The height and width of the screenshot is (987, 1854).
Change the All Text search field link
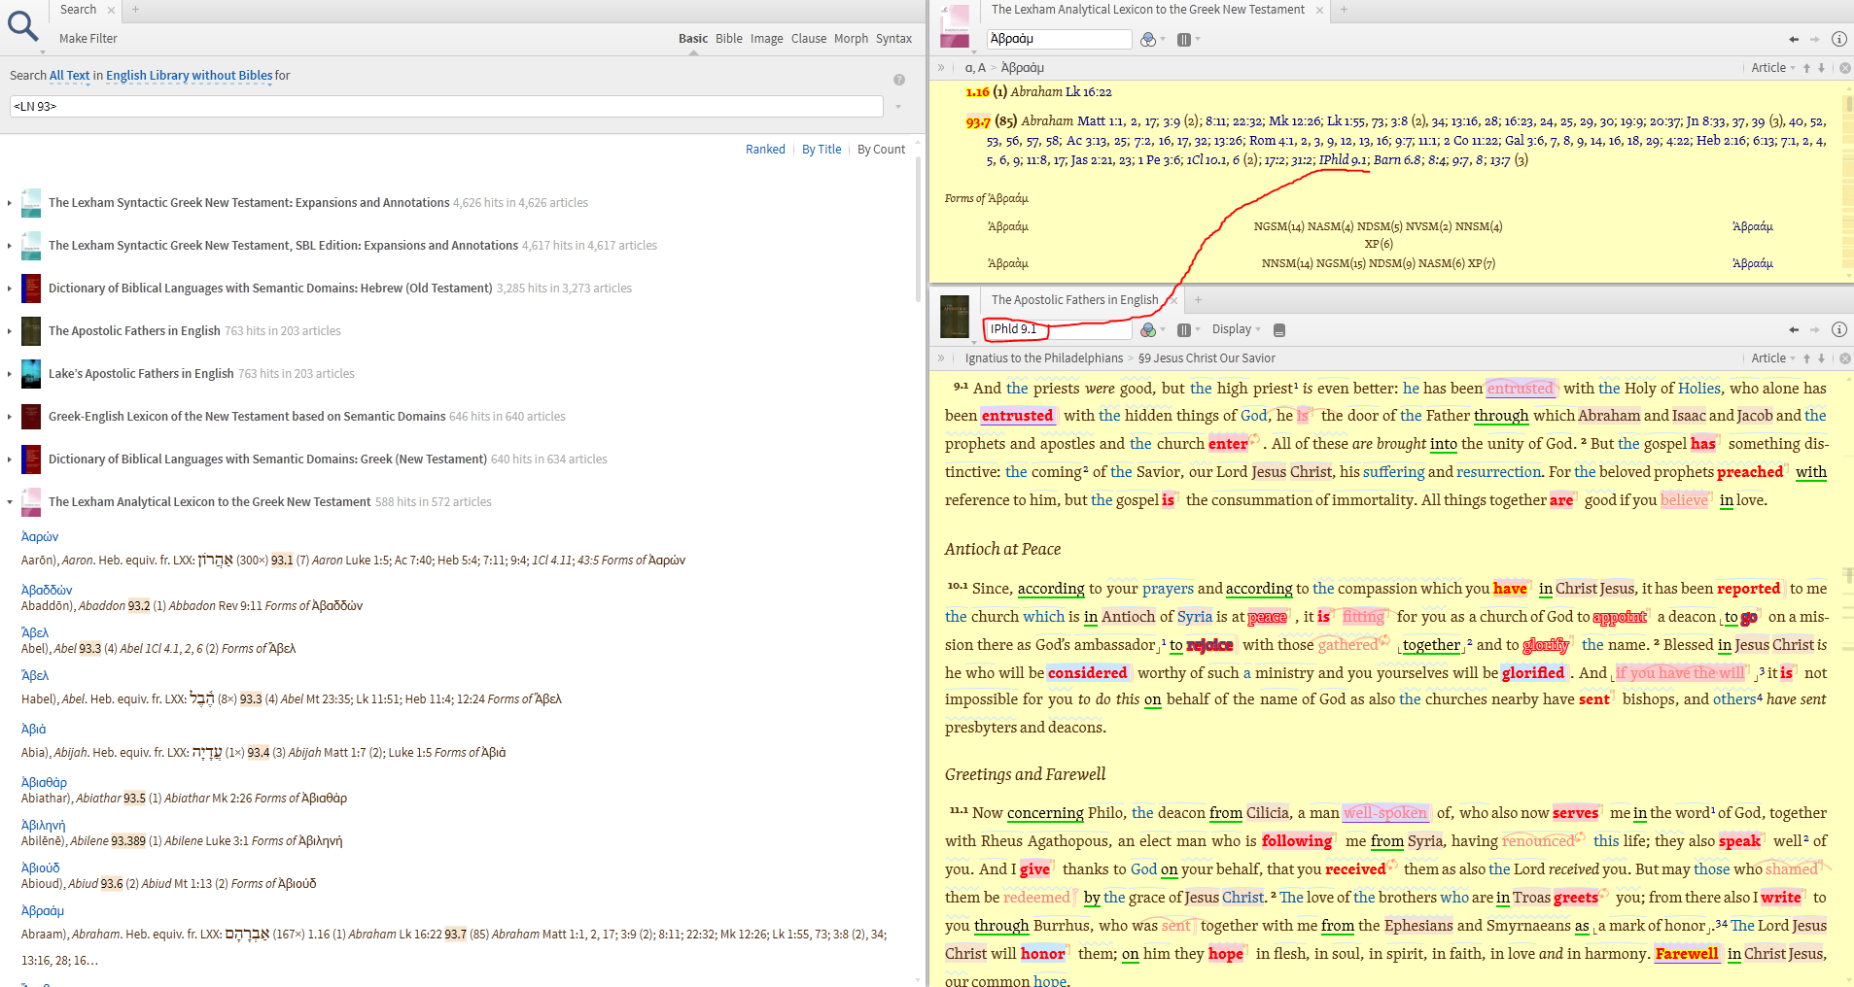[69, 76]
